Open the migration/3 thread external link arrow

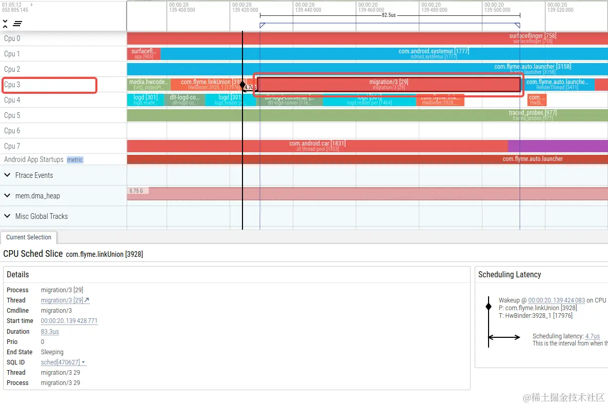coord(87,300)
